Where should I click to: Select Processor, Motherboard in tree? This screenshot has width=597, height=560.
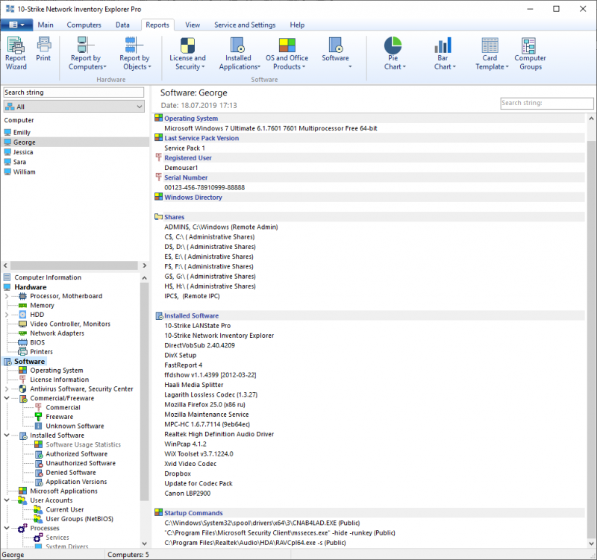(66, 296)
